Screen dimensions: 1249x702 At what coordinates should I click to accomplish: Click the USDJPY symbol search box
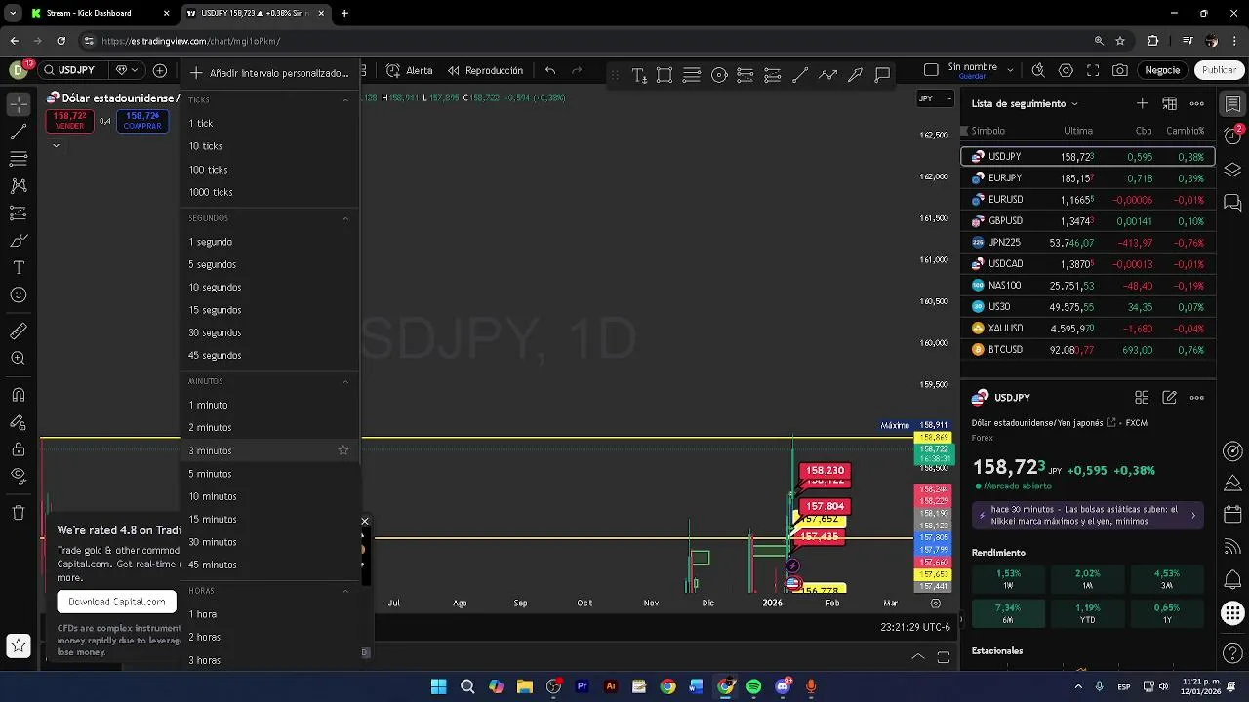click(76, 70)
